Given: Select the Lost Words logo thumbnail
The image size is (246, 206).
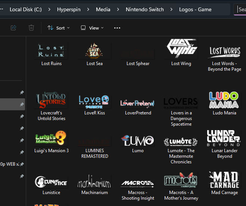Looking at the screenshot, I should tap(224, 52).
